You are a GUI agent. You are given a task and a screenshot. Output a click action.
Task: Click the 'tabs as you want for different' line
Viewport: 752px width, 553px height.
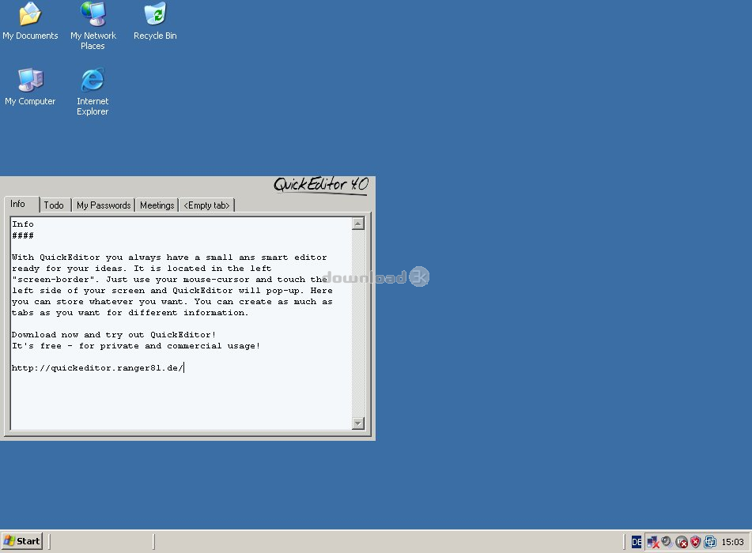130,312
